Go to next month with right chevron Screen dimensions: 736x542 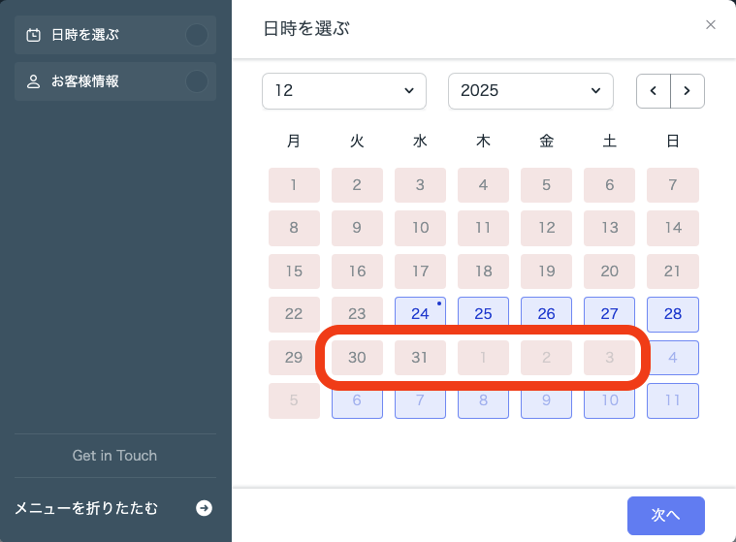click(688, 90)
